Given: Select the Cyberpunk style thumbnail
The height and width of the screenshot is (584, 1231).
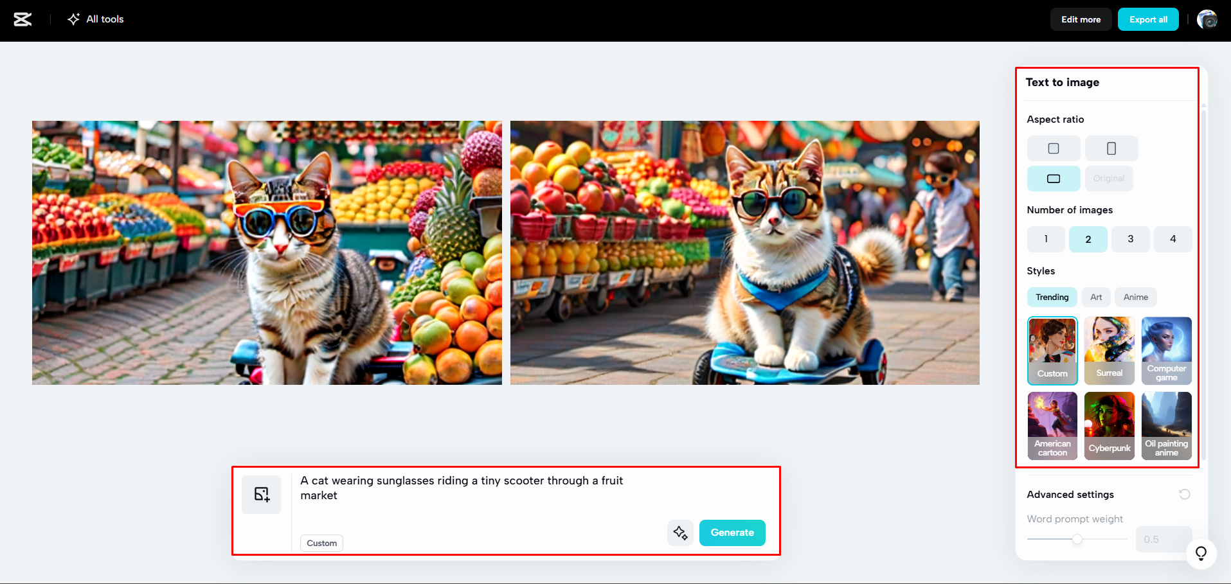Looking at the screenshot, I should tap(1109, 425).
